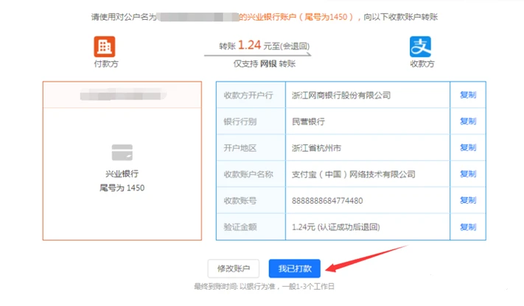
Task: Copy the 验证金额 amount
Action: (468, 227)
